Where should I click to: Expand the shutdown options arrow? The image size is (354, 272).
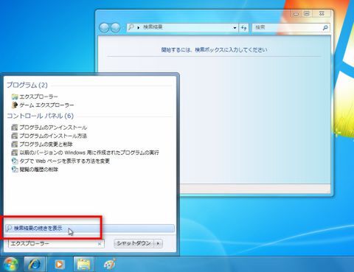pos(158,243)
